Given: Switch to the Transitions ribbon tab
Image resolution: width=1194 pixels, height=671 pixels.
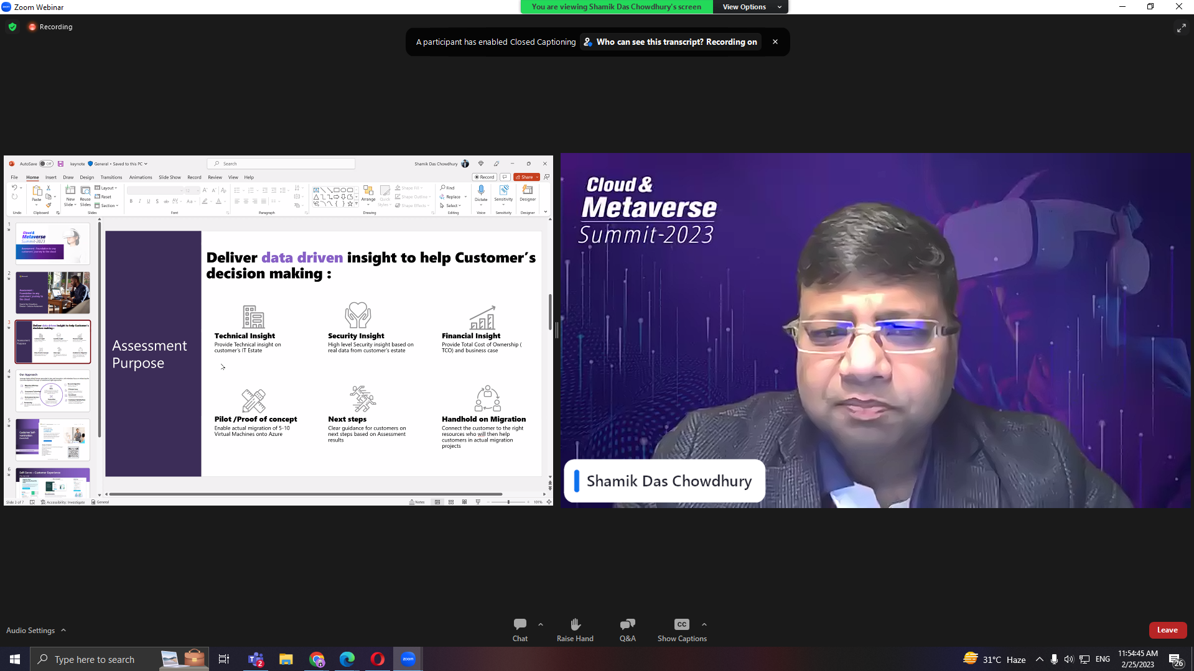Looking at the screenshot, I should [111, 177].
